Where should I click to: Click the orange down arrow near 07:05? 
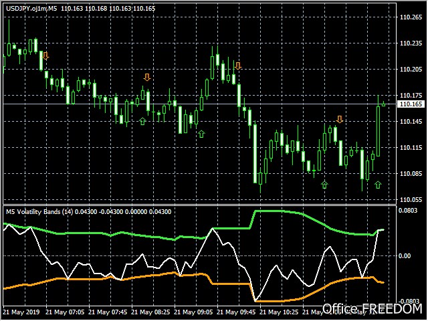pos(45,56)
